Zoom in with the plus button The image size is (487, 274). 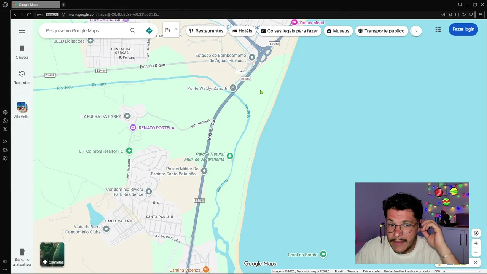[476, 243]
